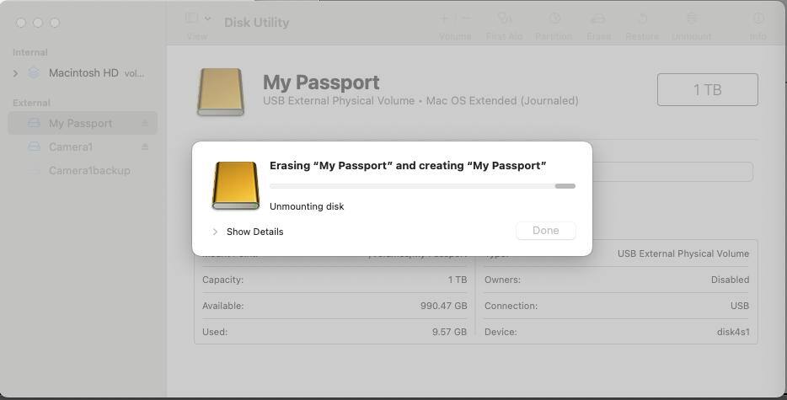The height and width of the screenshot is (400, 787).
Task: Click the Partition toolbar icon
Action: pyautogui.click(x=554, y=19)
